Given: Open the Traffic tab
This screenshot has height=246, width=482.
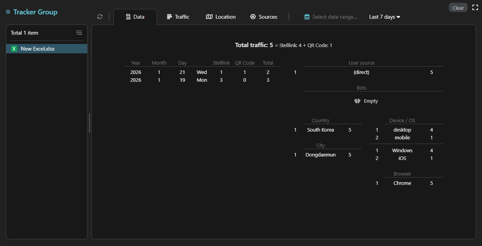Looking at the screenshot, I should point(178,17).
